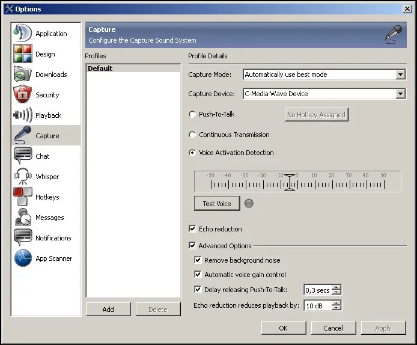Screen dimensions: 417x345
Task: Toggle the Echo reduction checkbox
Action: pos(192,229)
